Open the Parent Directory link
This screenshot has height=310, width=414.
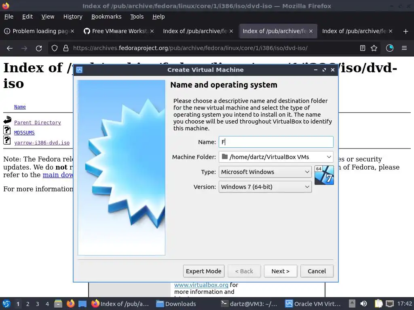[38, 123]
